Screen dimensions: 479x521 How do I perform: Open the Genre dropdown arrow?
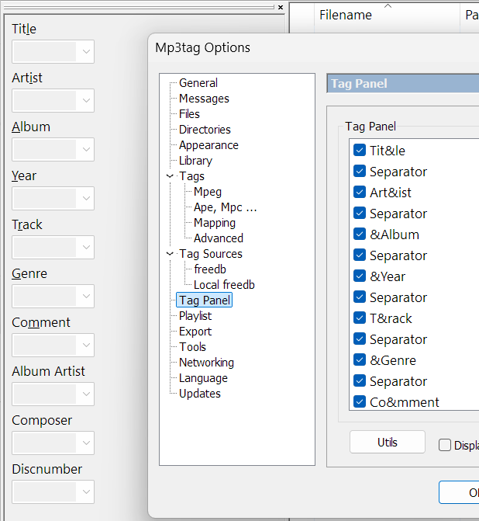coord(86,296)
